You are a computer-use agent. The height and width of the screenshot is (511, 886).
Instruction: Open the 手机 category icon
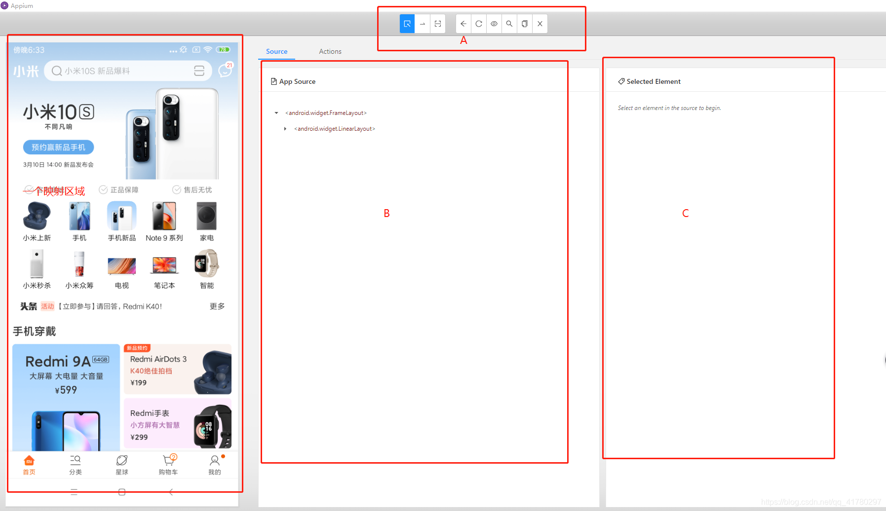tap(79, 221)
